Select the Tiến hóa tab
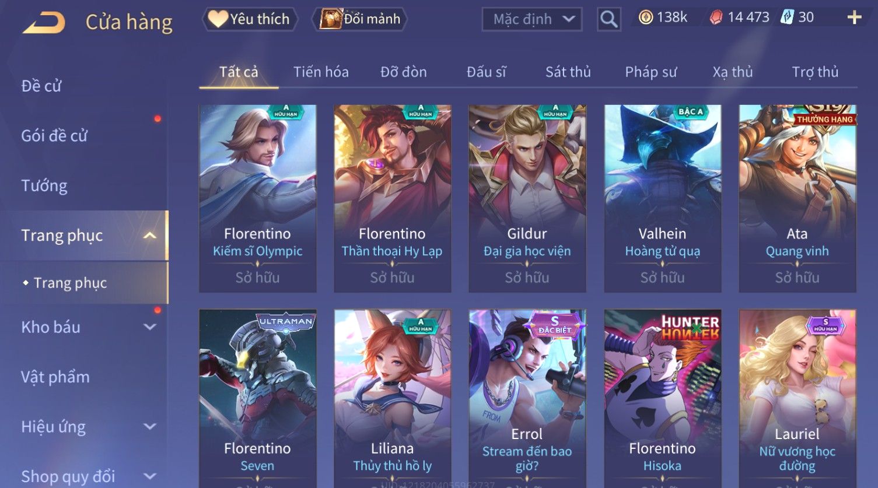878x488 pixels. coord(321,72)
